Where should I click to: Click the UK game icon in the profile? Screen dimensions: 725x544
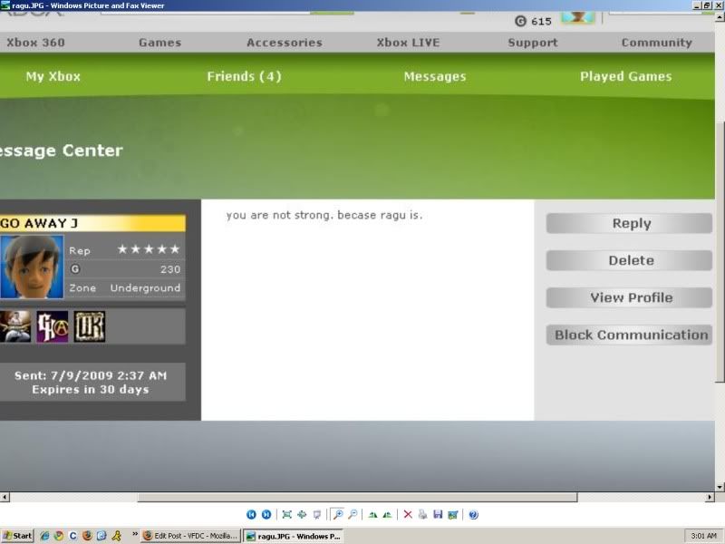tap(90, 326)
